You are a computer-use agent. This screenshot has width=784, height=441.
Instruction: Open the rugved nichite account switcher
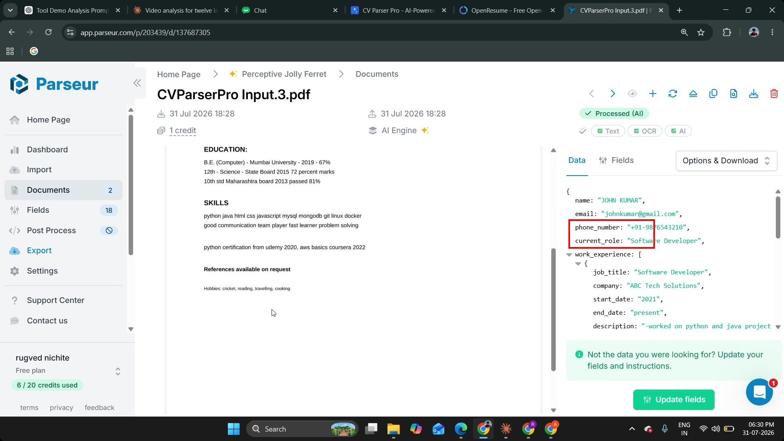(x=118, y=372)
